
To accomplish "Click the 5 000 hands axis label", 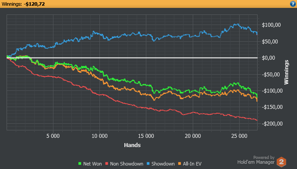I will pos(53,136).
